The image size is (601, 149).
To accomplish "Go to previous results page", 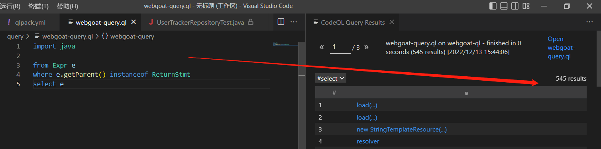I will coord(322,47).
